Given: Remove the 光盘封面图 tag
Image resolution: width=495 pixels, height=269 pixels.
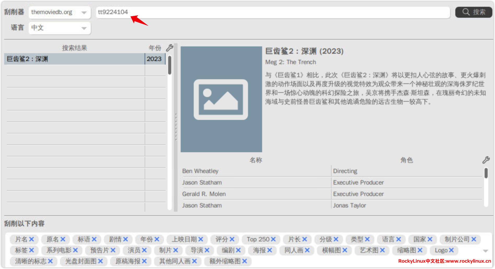Looking at the screenshot, I should point(100,261).
